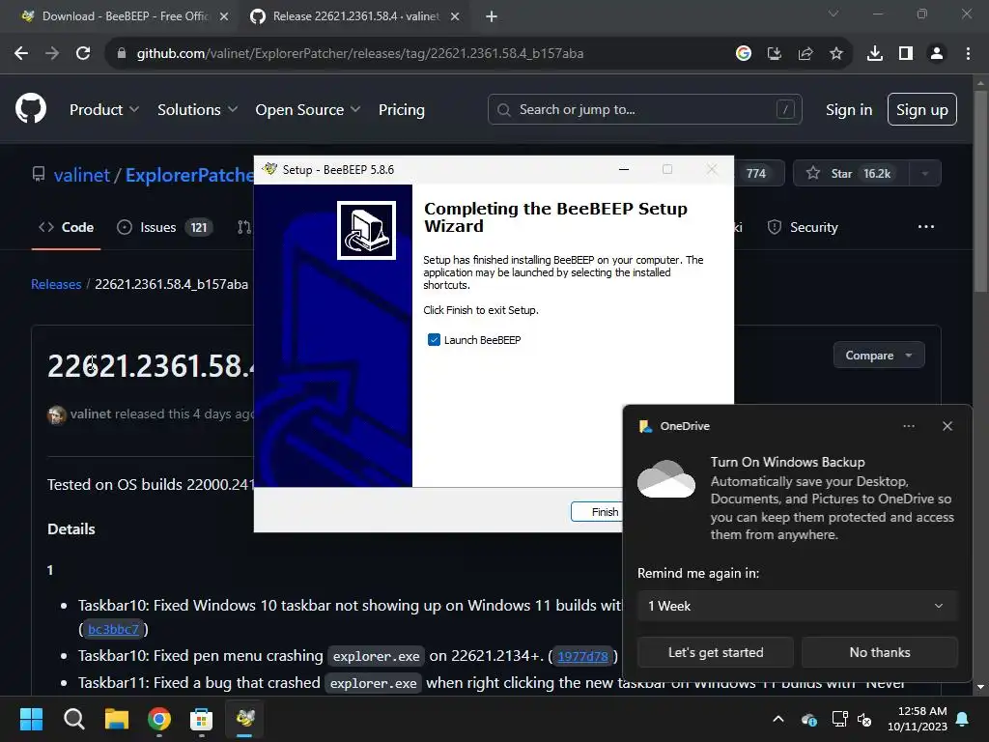Show hidden system tray icons
This screenshot has height=742, width=989.
[x=778, y=719]
